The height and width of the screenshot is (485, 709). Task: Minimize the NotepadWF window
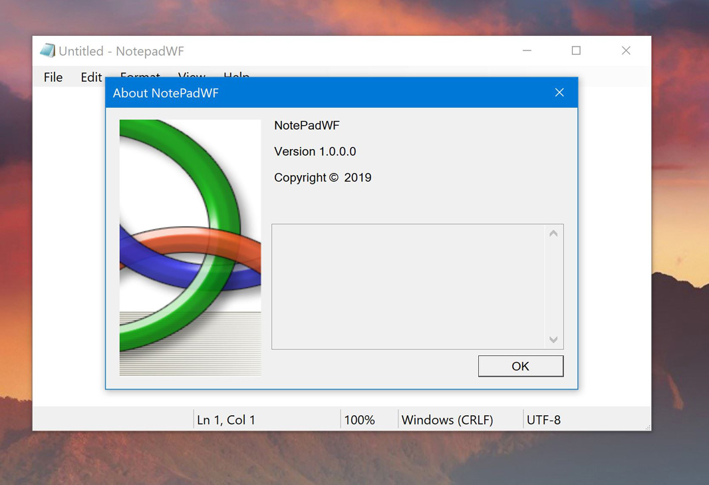(527, 51)
